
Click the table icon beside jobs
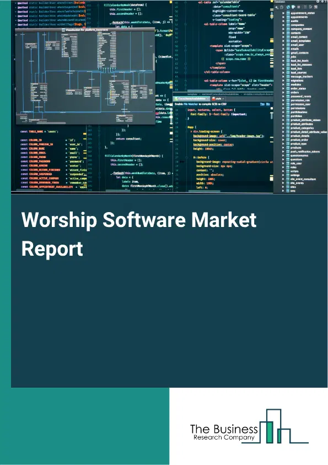coord(288,57)
